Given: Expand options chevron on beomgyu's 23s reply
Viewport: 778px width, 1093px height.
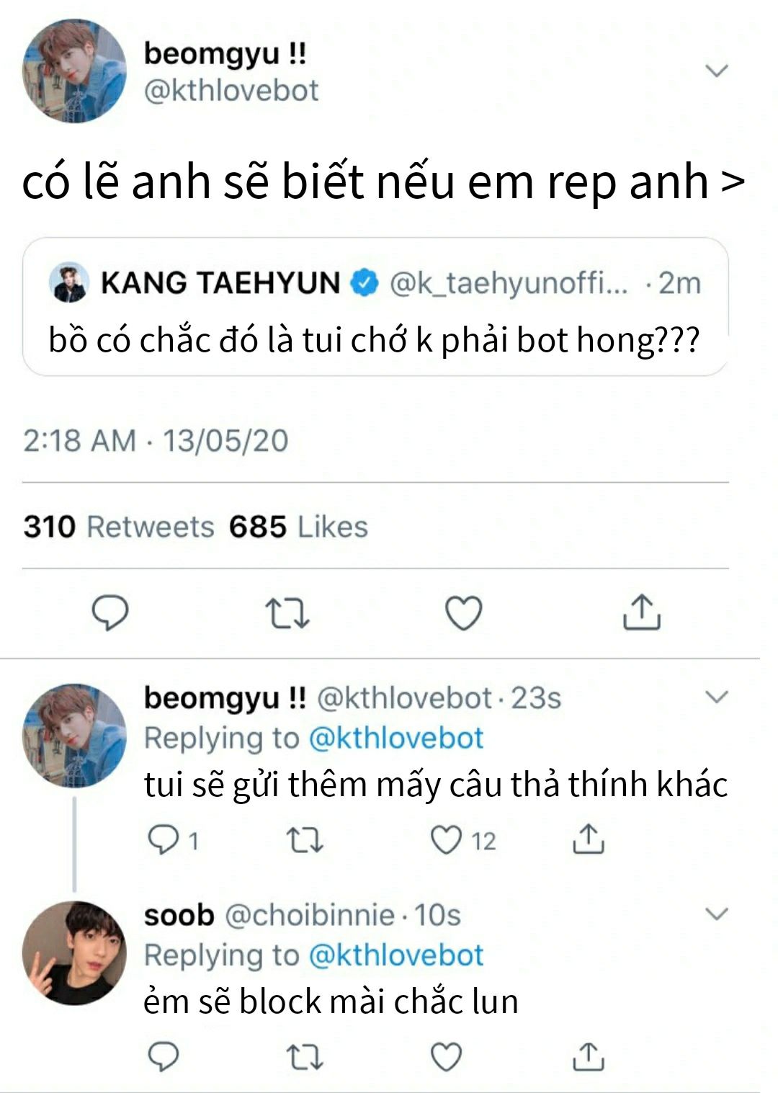Looking at the screenshot, I should [x=717, y=697].
